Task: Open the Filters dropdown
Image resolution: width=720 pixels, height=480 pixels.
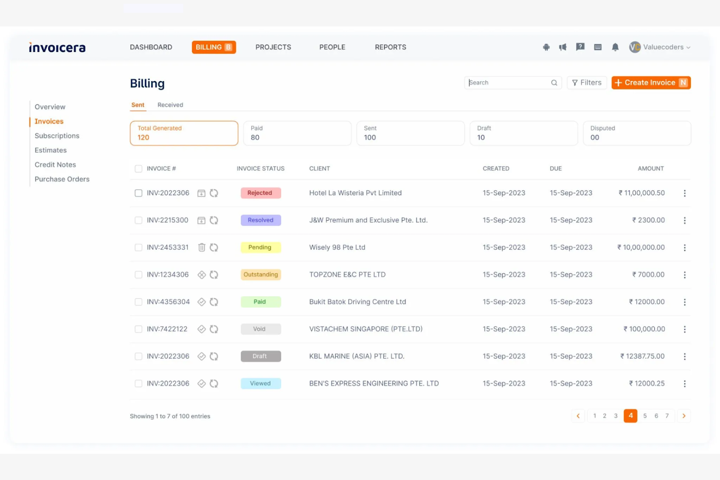Action: 587,82
